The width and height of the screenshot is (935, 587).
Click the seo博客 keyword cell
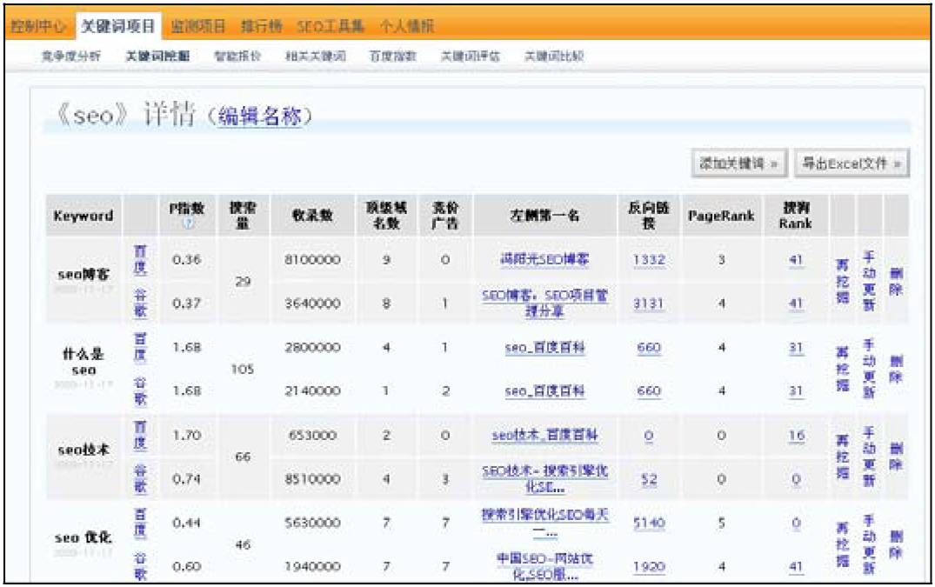click(84, 281)
